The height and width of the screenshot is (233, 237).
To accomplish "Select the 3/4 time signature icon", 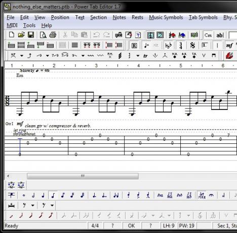I will [x=181, y=45].
